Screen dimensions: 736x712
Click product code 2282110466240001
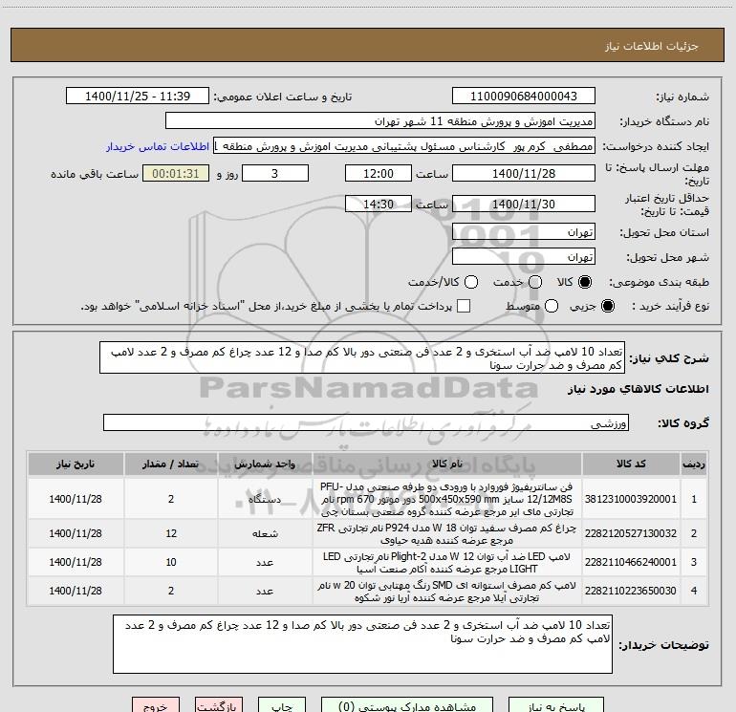pyautogui.click(x=631, y=562)
